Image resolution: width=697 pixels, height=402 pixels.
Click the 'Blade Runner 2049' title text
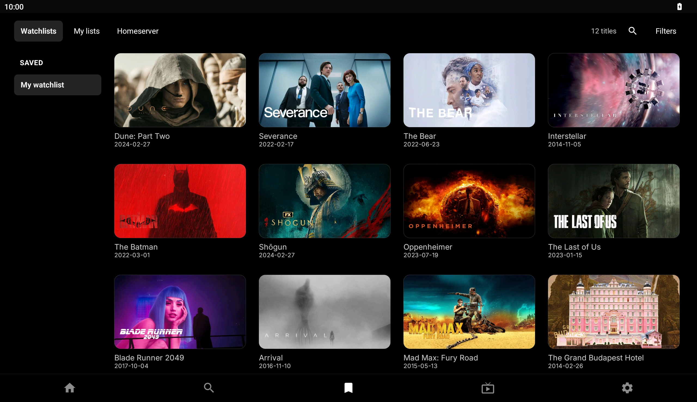point(149,357)
